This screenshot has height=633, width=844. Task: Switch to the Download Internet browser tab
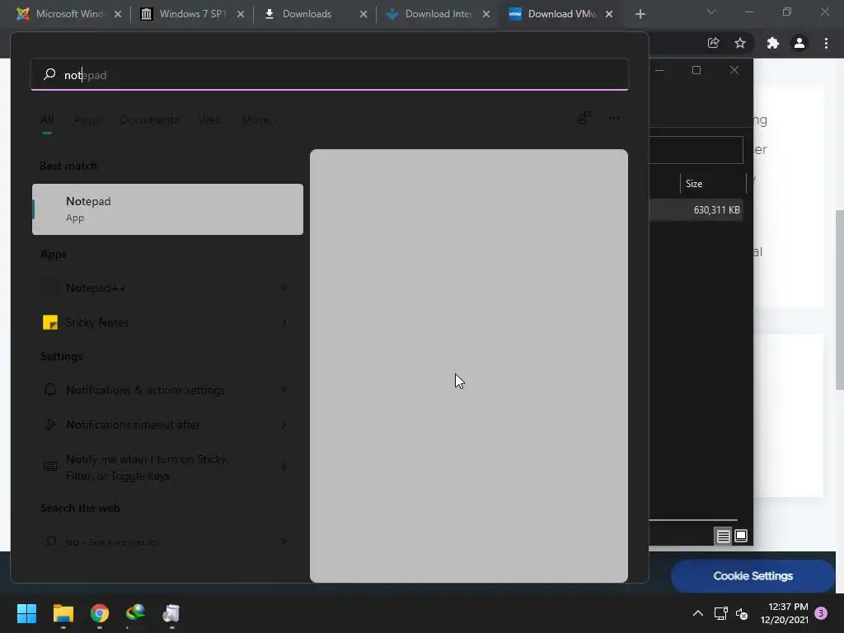(438, 14)
